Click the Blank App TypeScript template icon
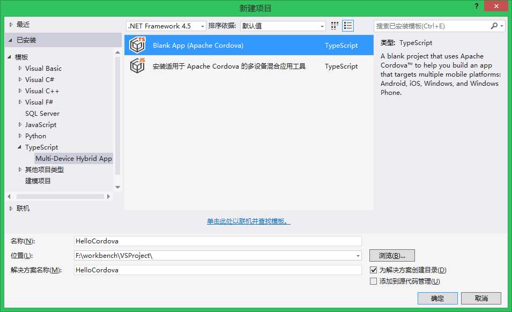Screen dimensions: 512x312 137,45
